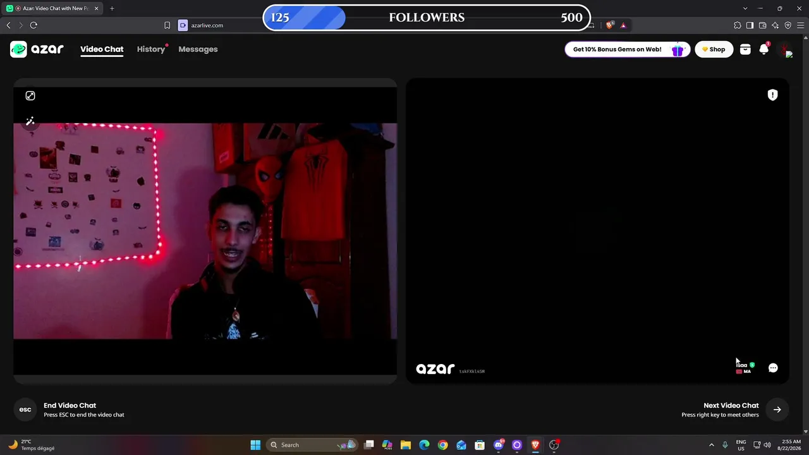Open File Explorer from the taskbar

pyautogui.click(x=406, y=445)
